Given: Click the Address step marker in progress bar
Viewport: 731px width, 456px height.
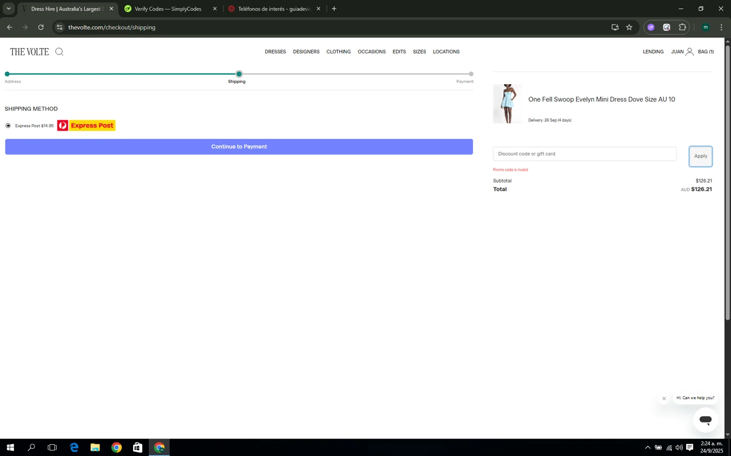Looking at the screenshot, I should tap(7, 74).
